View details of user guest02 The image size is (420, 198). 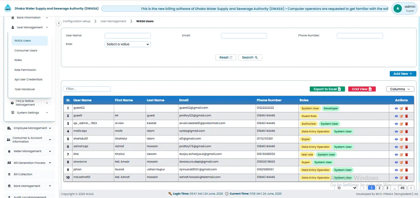(396, 108)
